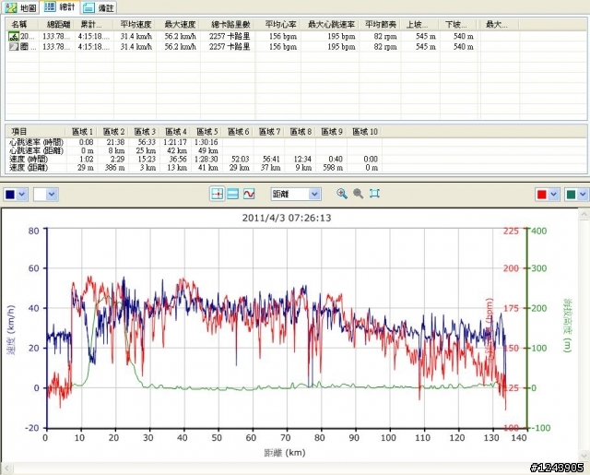The height and width of the screenshot is (475, 590).
Task: Click the activity icon in first row
Action: 13,35
